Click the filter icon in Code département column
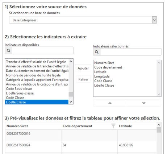The height and width of the screenshot is (154, 167). (x=113, y=126)
